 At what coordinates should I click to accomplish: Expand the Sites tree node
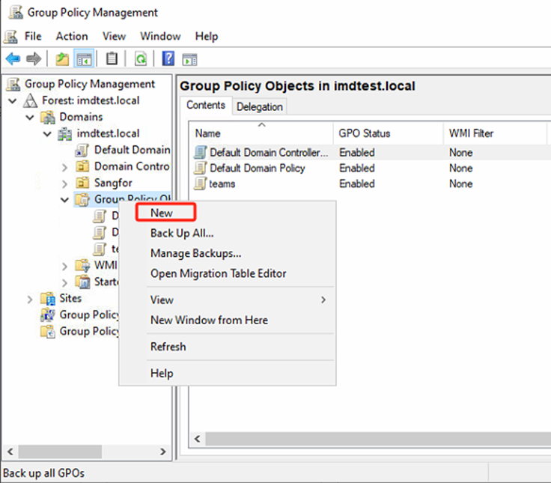click(30, 299)
